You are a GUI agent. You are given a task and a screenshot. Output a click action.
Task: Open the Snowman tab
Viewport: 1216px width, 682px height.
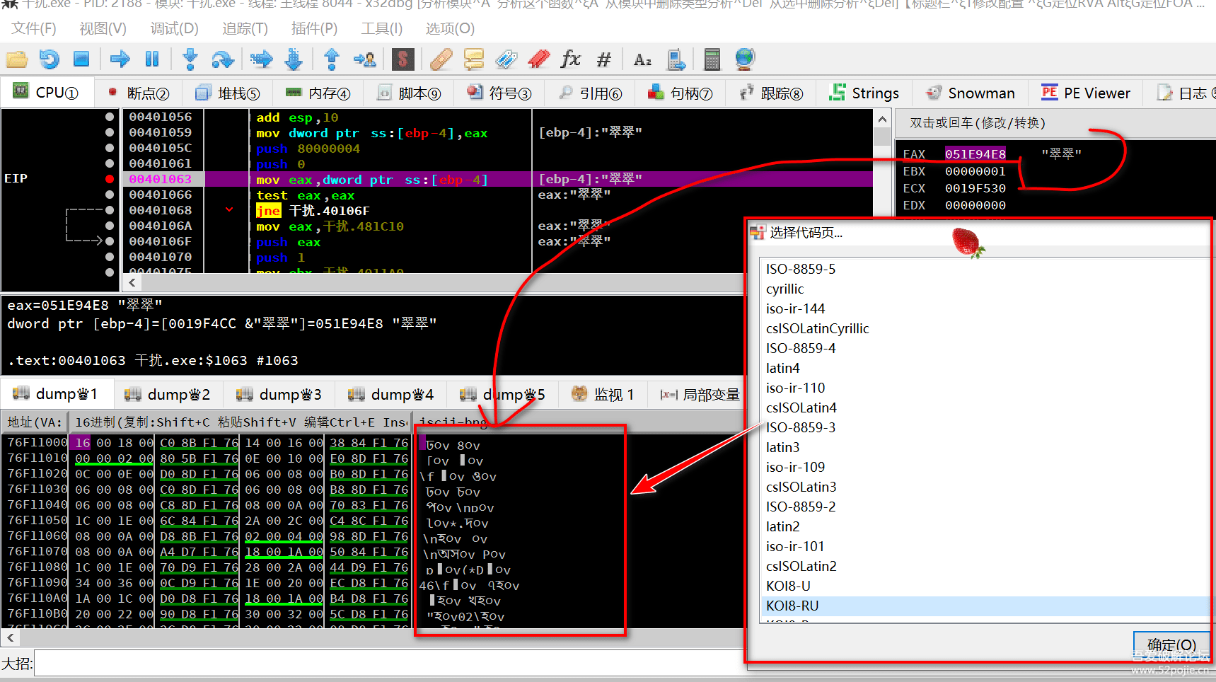pos(971,93)
